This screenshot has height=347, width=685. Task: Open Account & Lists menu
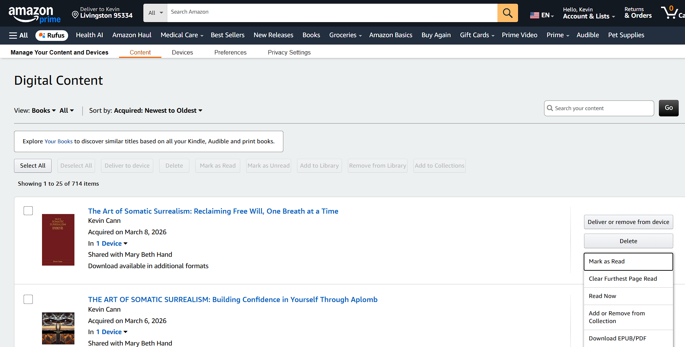click(x=589, y=13)
